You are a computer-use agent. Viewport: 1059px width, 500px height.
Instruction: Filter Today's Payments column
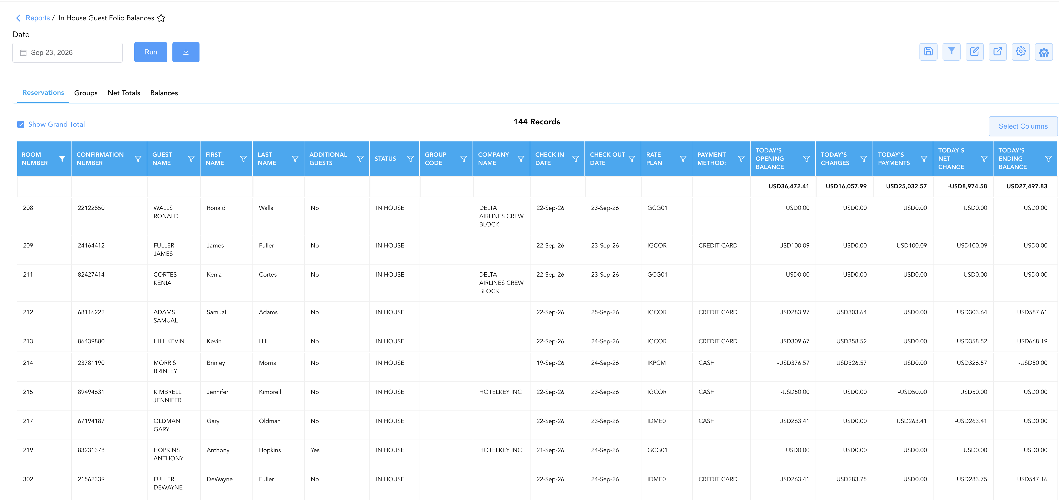tap(924, 159)
